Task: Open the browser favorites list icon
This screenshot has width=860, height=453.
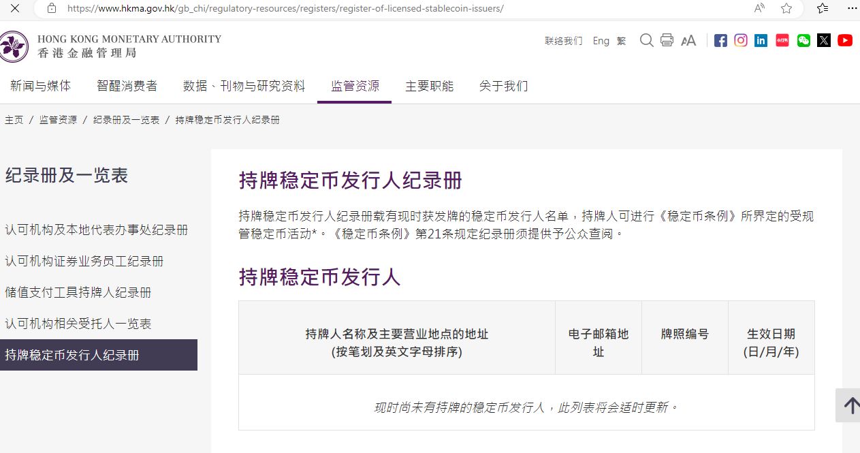Action: point(823,8)
